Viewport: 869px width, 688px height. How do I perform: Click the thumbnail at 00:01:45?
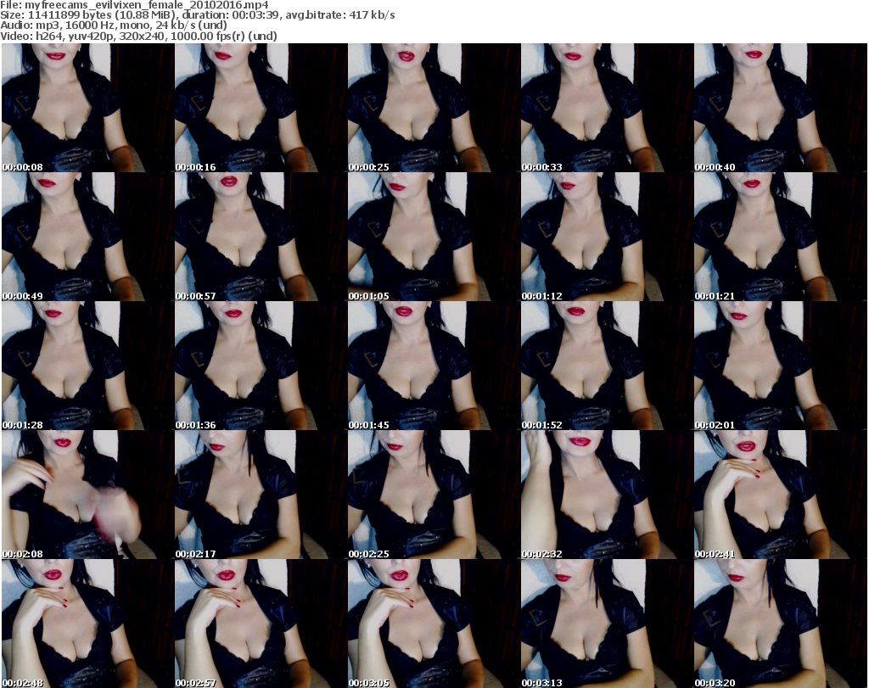pos(433,366)
